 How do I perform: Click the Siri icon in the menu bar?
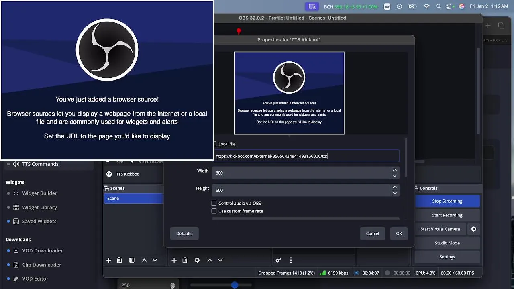tap(461, 6)
